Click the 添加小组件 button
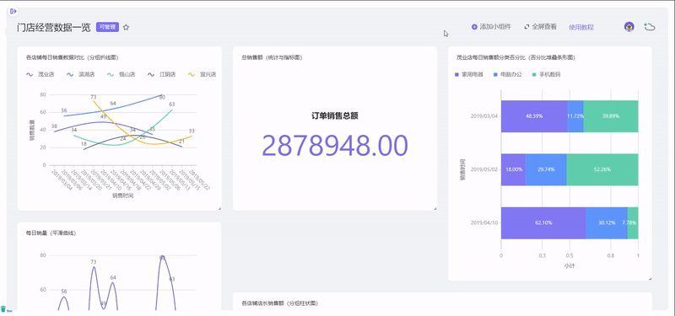 (x=491, y=27)
